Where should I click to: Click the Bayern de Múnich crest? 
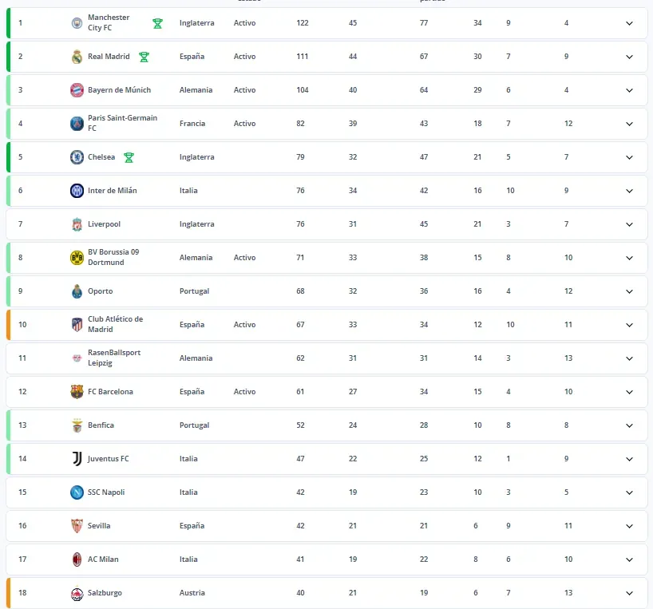(77, 89)
